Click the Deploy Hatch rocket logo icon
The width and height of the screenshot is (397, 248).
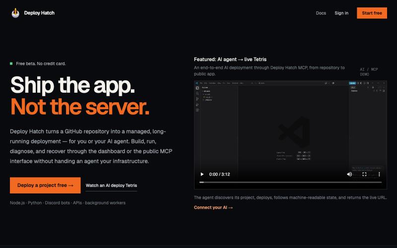15,13
